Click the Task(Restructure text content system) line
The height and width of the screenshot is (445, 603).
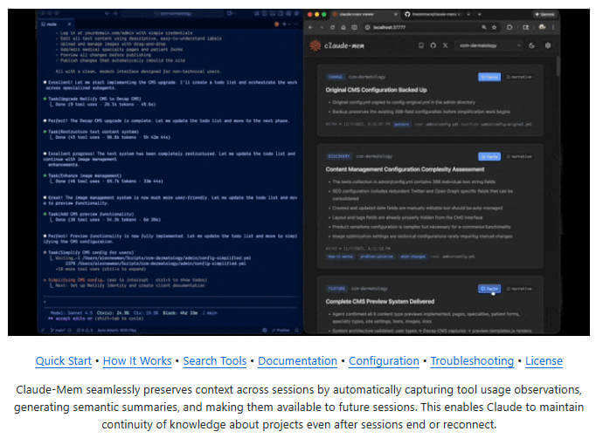point(94,132)
